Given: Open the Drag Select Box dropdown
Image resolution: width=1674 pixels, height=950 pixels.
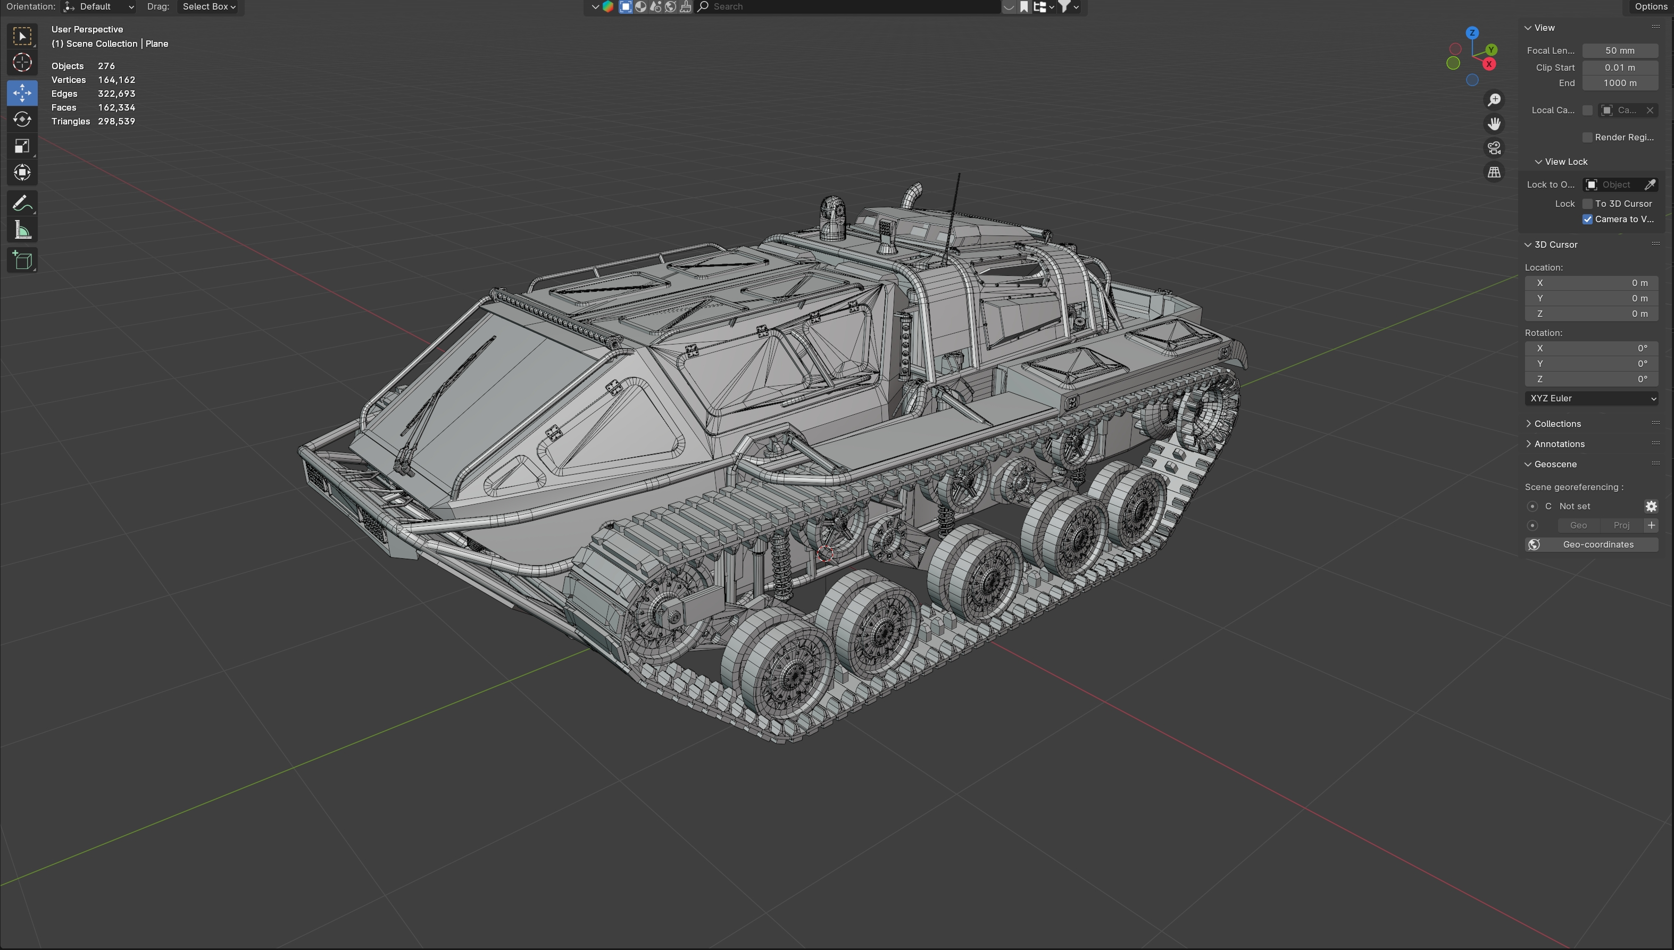Looking at the screenshot, I should click(x=209, y=6).
